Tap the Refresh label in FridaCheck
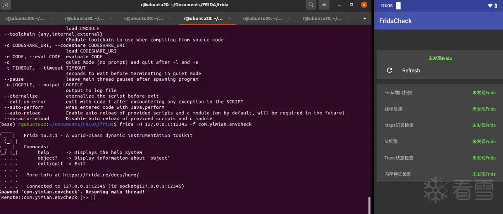This screenshot has width=503, height=214. (x=411, y=70)
